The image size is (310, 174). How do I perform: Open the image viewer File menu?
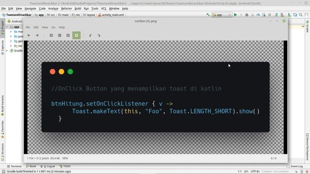point(28,27)
